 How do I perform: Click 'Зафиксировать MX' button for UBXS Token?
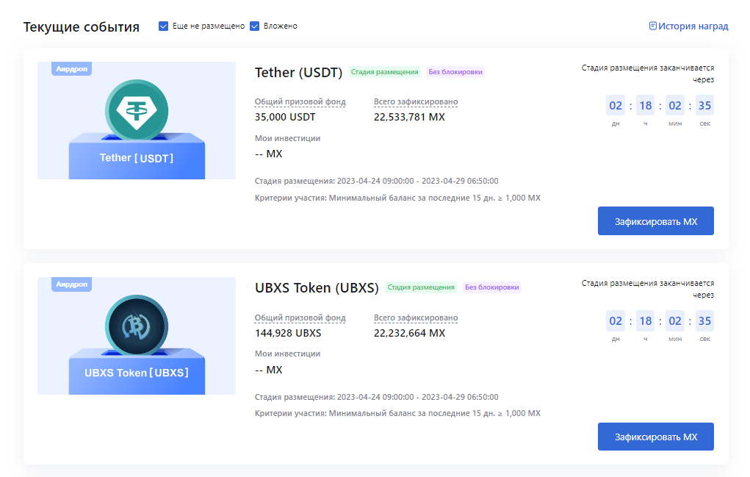pos(656,437)
